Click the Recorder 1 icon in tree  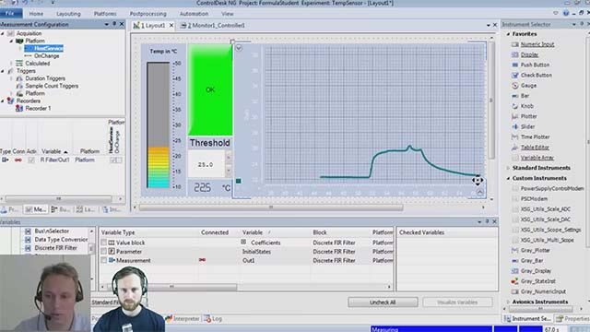[19, 109]
